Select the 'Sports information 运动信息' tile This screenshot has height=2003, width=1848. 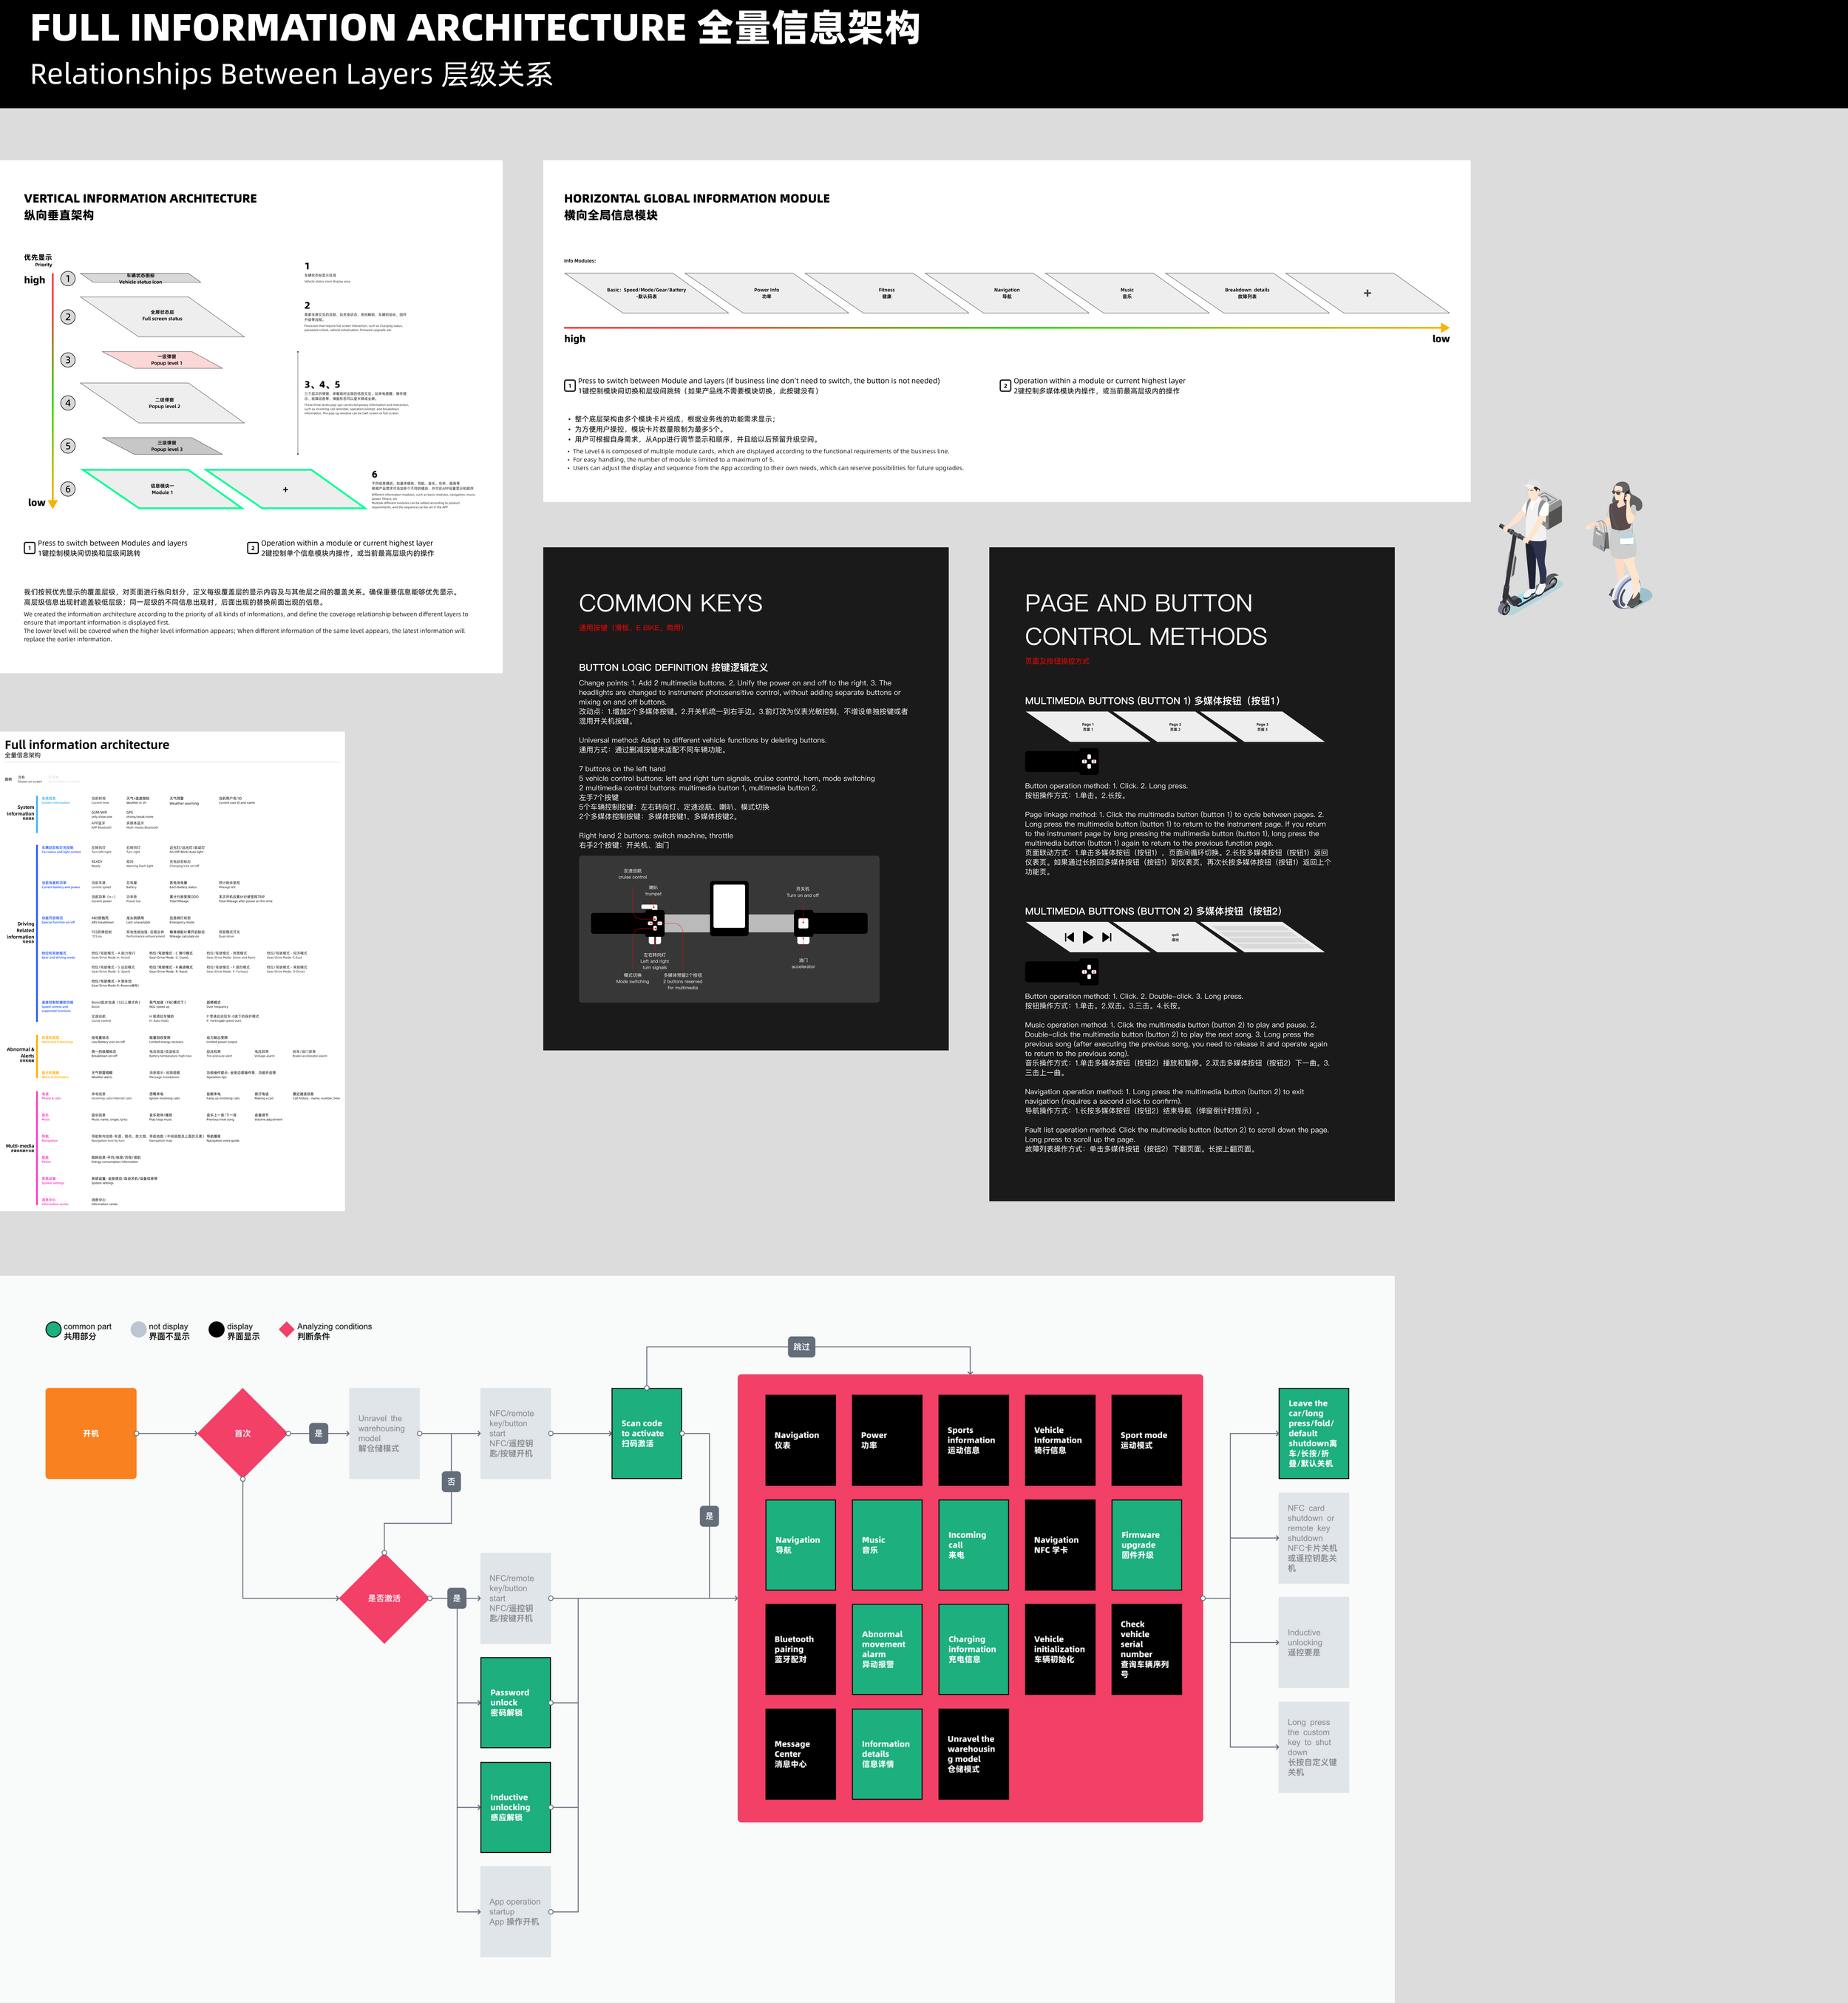click(x=973, y=1440)
